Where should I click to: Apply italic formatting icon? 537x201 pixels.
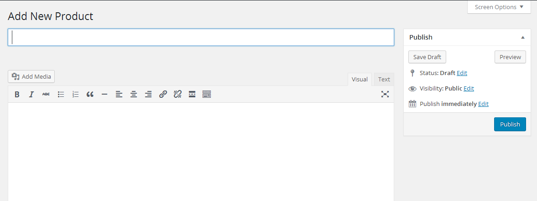coord(31,95)
